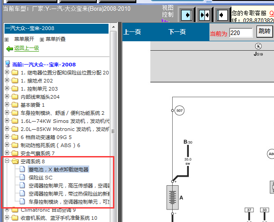This screenshot has height=222, width=274.
Task: Expand 安全气囊系统 7 tree node
Action: (7, 153)
